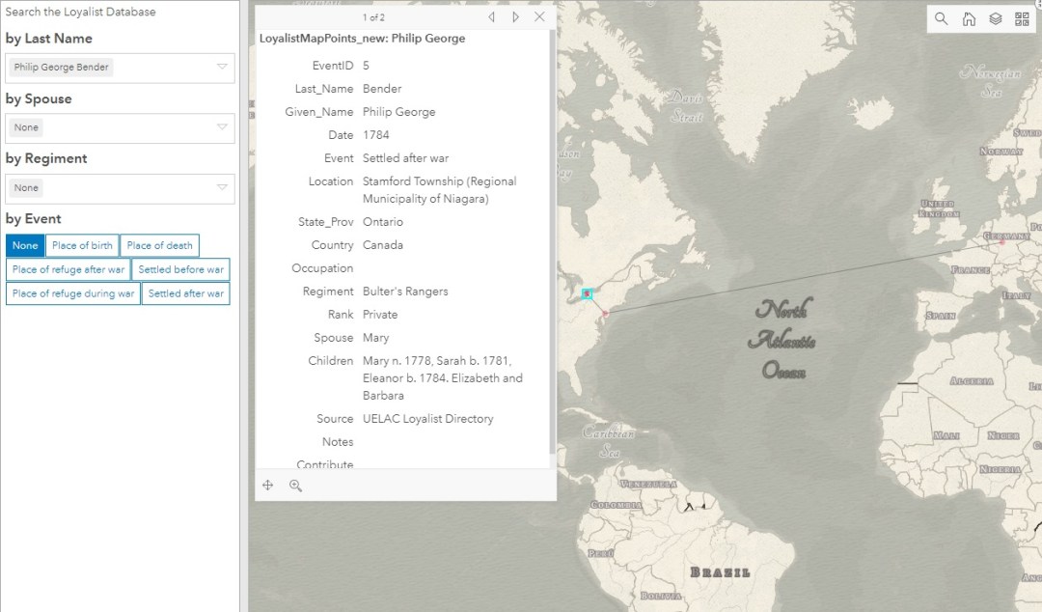Expand the Last Name dropdown
This screenshot has height=612, width=1042.
(222, 68)
